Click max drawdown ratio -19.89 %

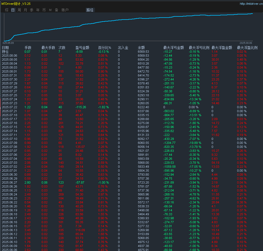pos(195,143)
